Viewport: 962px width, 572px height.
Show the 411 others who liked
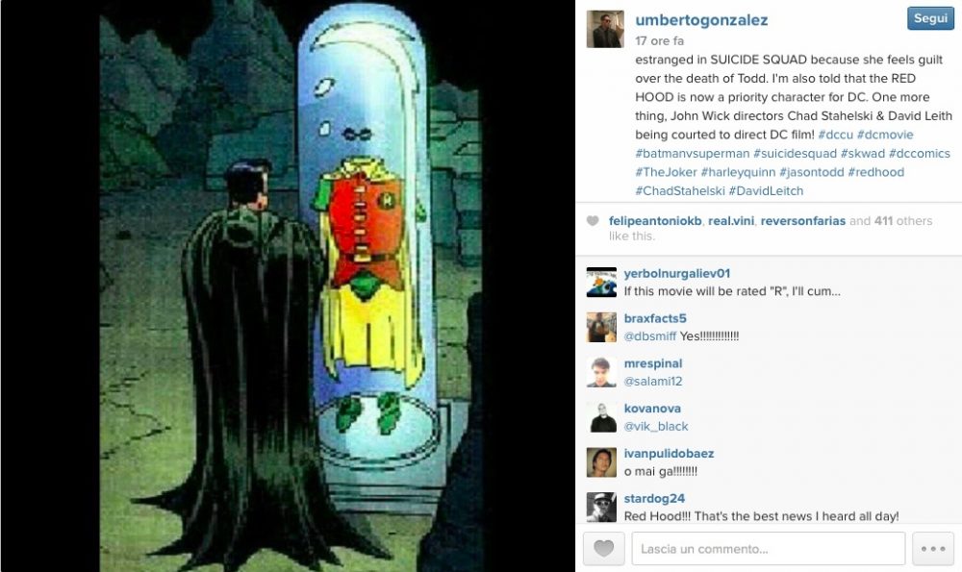[x=903, y=221]
